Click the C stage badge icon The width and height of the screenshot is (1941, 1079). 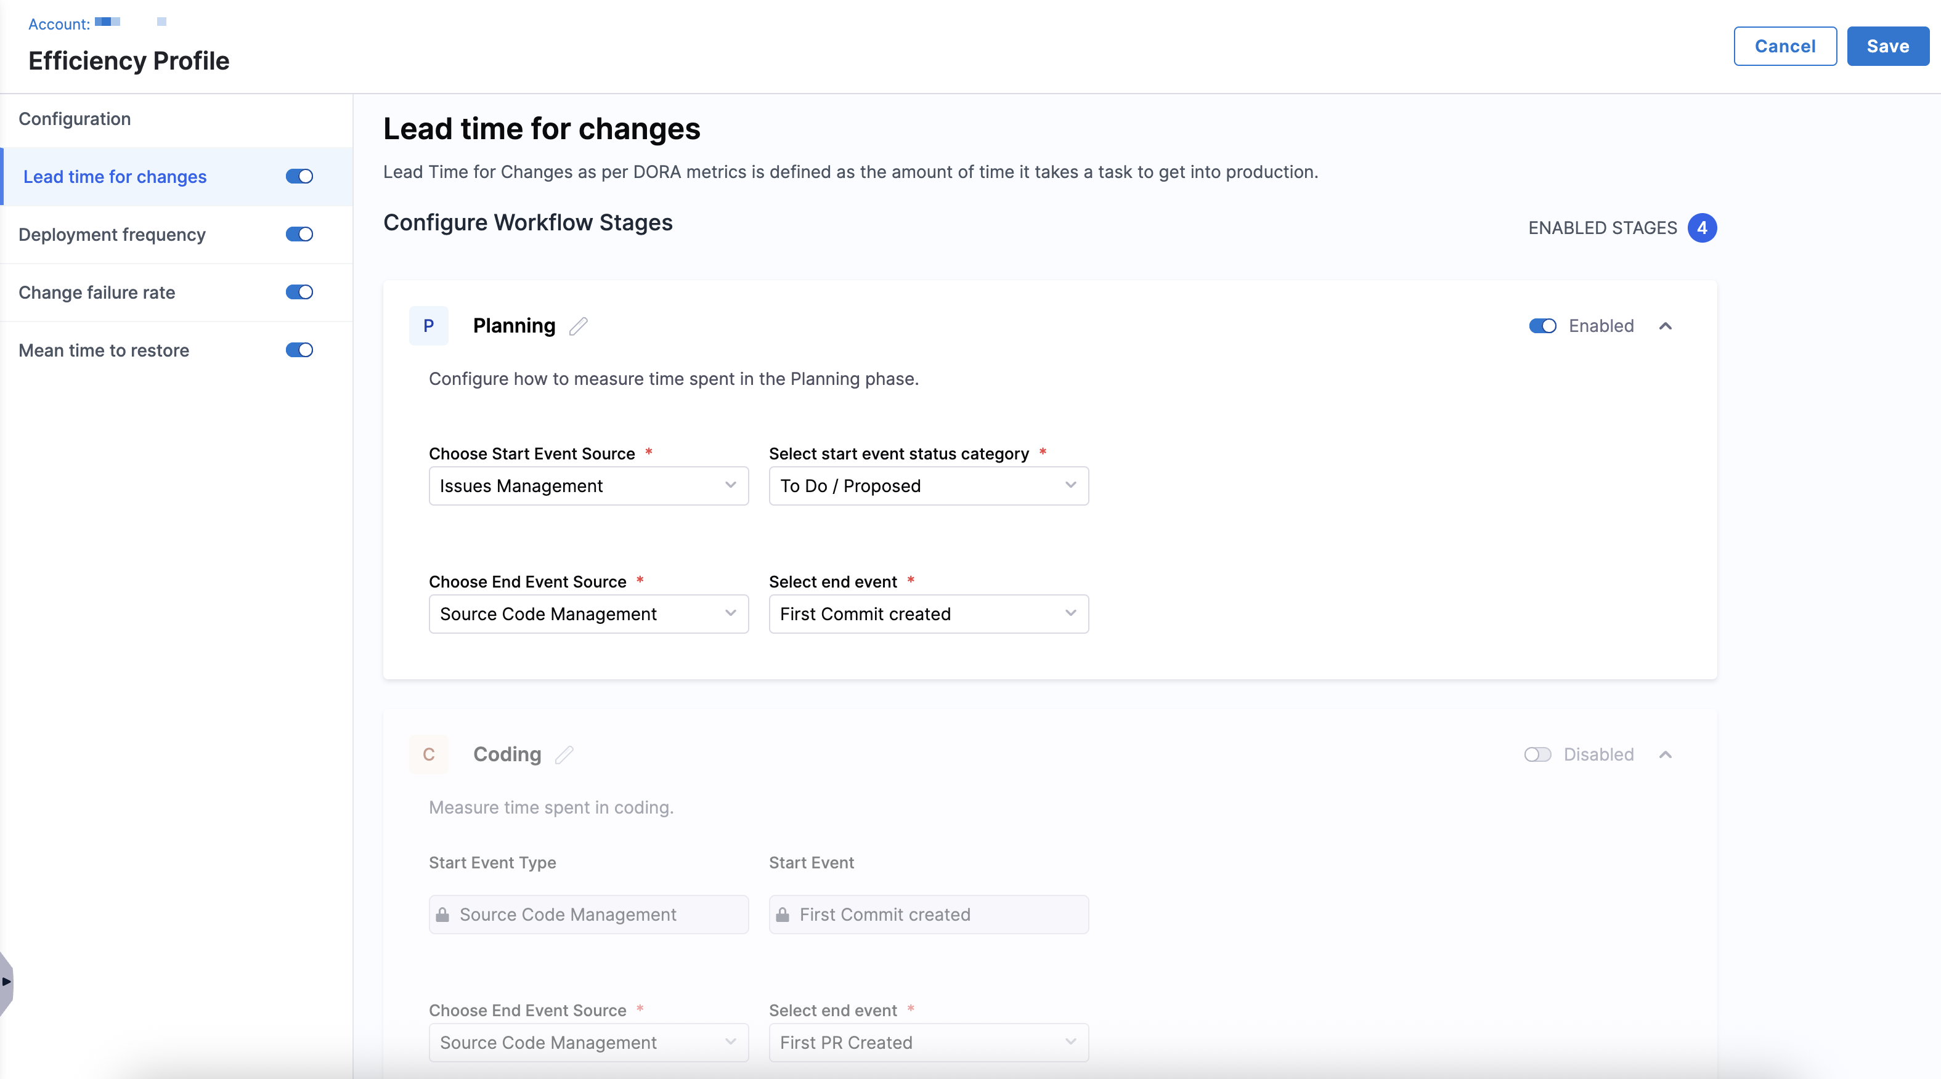coord(428,754)
